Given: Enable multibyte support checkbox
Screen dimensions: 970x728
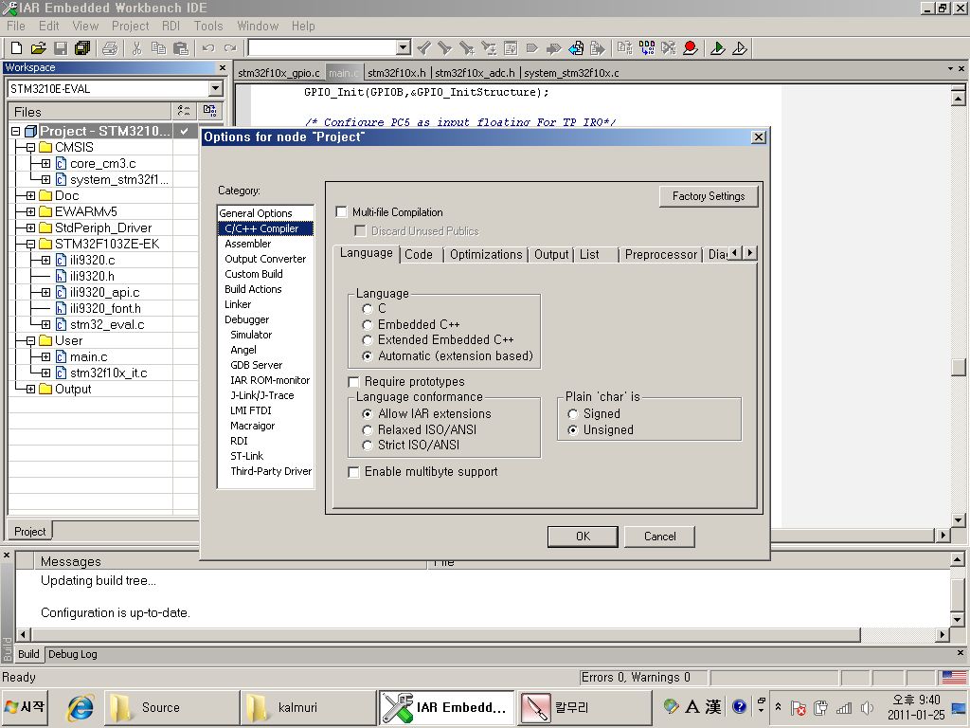Looking at the screenshot, I should 354,472.
